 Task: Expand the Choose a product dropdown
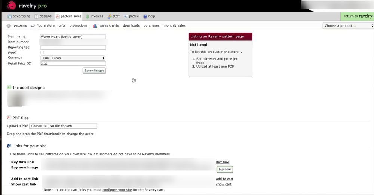(x=348, y=26)
